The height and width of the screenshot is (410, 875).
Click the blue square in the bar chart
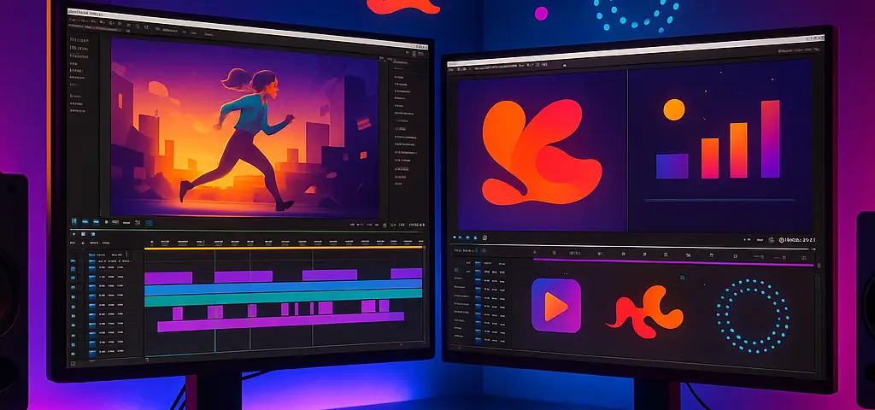pos(672,166)
